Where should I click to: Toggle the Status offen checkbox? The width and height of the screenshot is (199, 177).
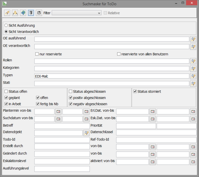pos(6,92)
